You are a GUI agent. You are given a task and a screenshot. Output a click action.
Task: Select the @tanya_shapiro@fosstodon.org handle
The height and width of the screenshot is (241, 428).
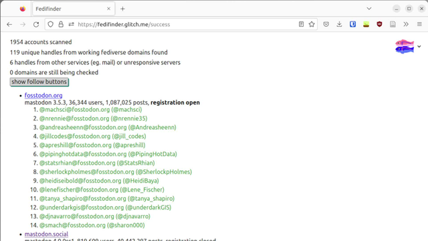pos(83,199)
